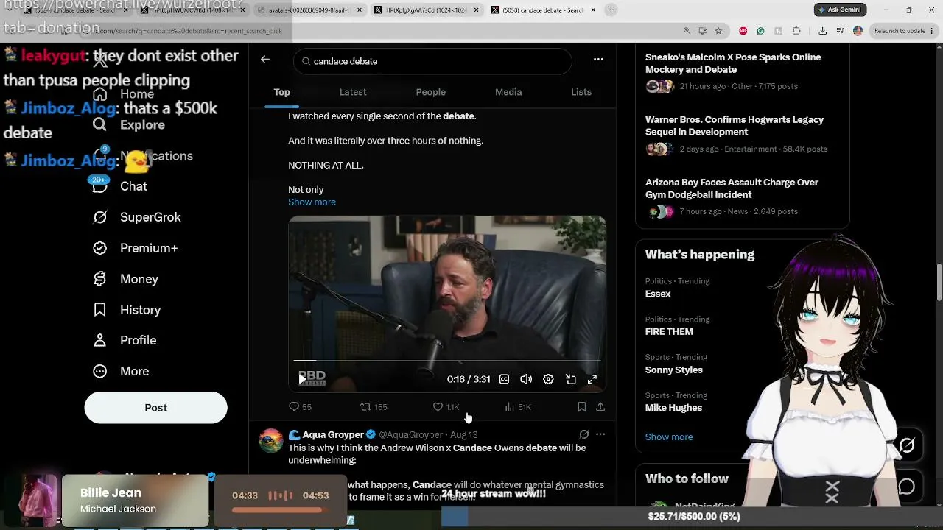Open the browser media controls icon

[x=840, y=31]
